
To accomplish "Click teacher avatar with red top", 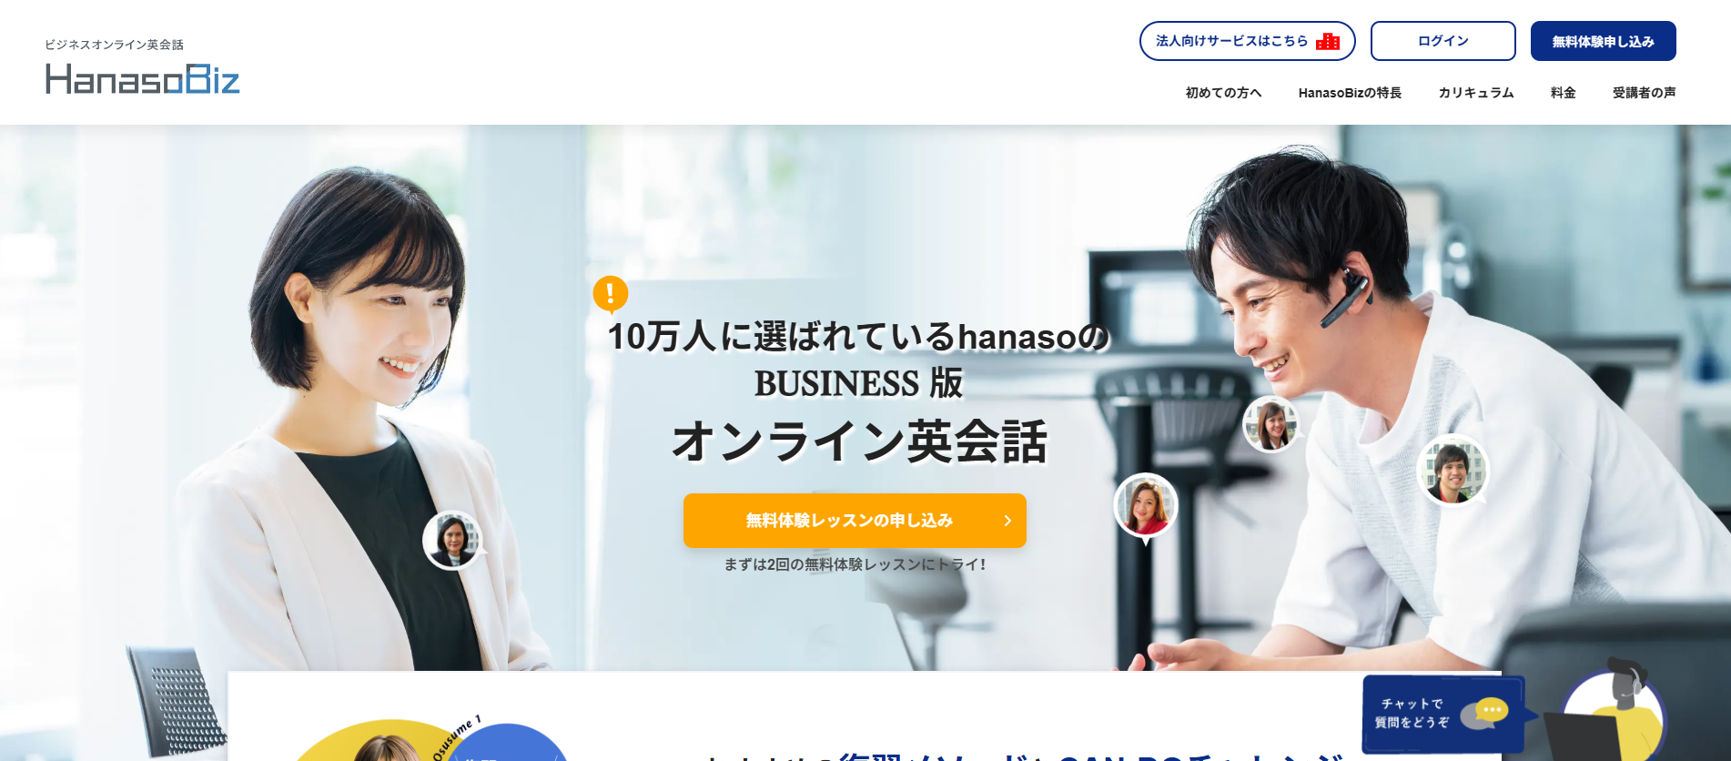I will 1146,506.
